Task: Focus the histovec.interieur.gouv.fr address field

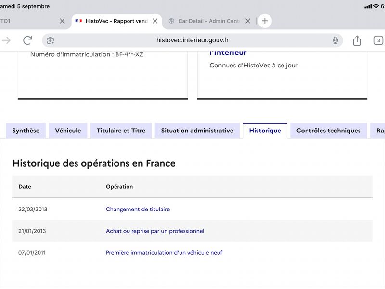Action: (x=192, y=40)
